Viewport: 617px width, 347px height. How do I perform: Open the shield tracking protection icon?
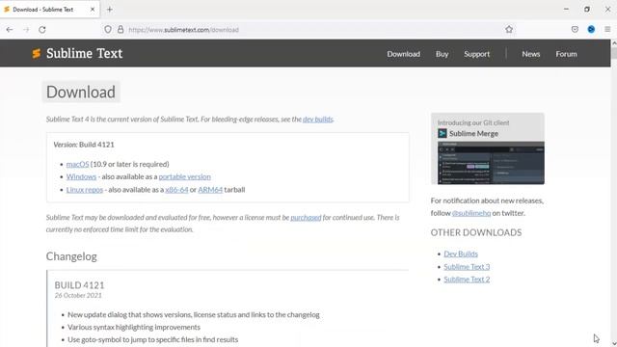click(x=108, y=30)
